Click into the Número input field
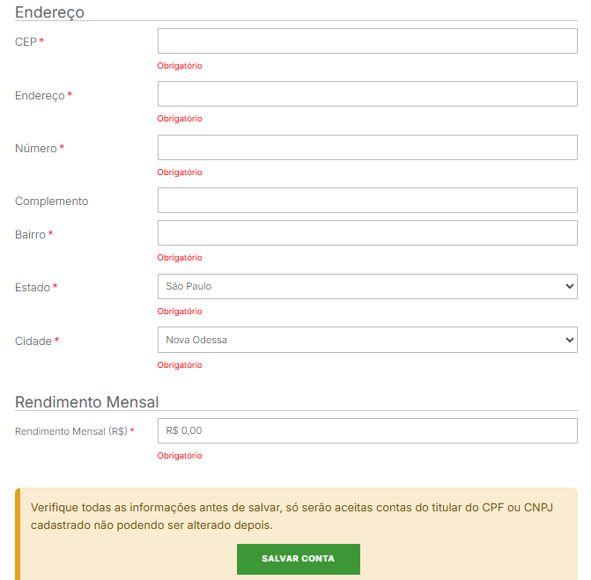Viewport: 591px width, 580px height. pos(367,148)
